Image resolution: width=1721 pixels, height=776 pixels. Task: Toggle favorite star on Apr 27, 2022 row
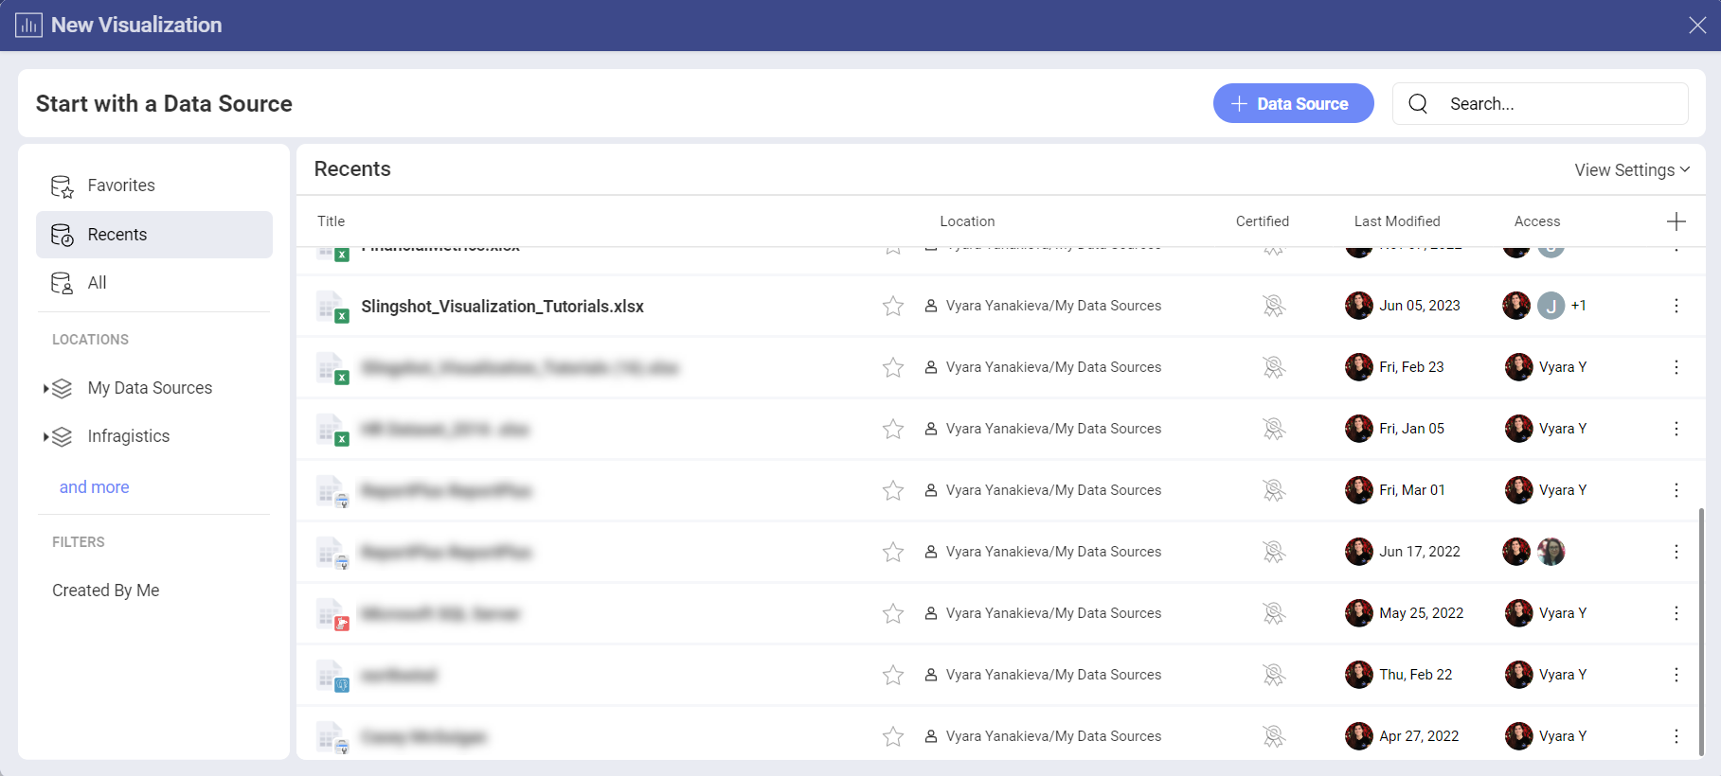(893, 736)
